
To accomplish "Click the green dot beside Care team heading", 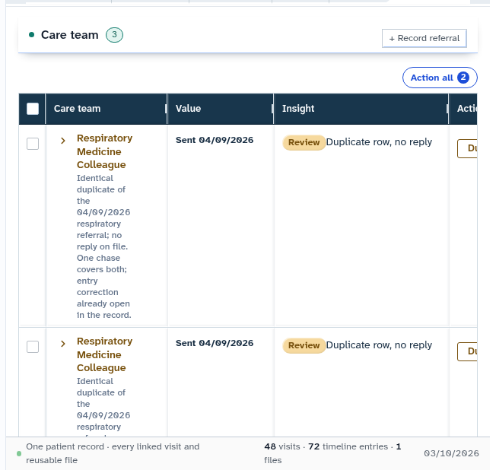I will coord(31,35).
